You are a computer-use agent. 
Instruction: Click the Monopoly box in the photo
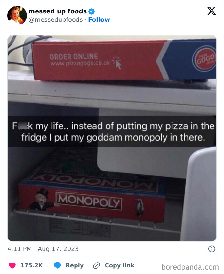pyautogui.click(x=92, y=197)
